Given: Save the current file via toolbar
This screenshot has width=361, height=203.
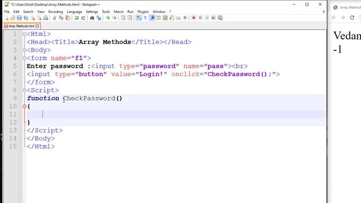Looking at the screenshot, I should pyautogui.click(x=19, y=18).
